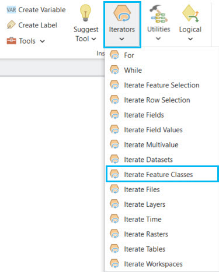Click the Iterators button label
Screen dimensions: 219x272
(122, 29)
